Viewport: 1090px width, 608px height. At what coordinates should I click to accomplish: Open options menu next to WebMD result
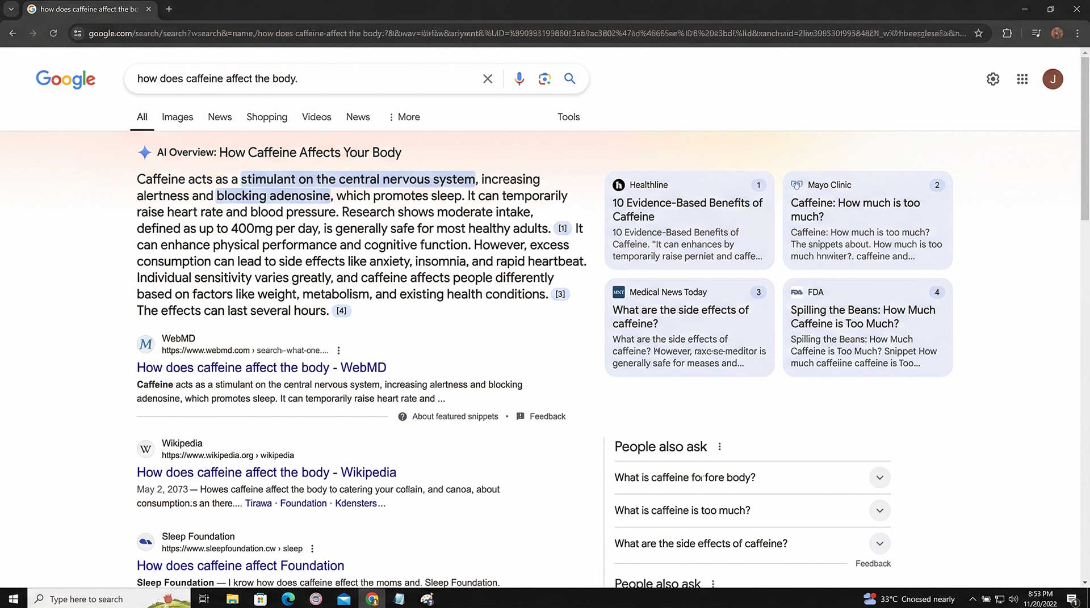338,350
